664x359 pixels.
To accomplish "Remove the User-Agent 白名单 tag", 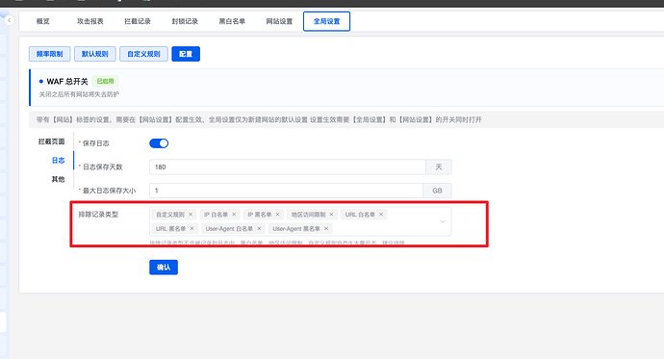I will coord(259,229).
